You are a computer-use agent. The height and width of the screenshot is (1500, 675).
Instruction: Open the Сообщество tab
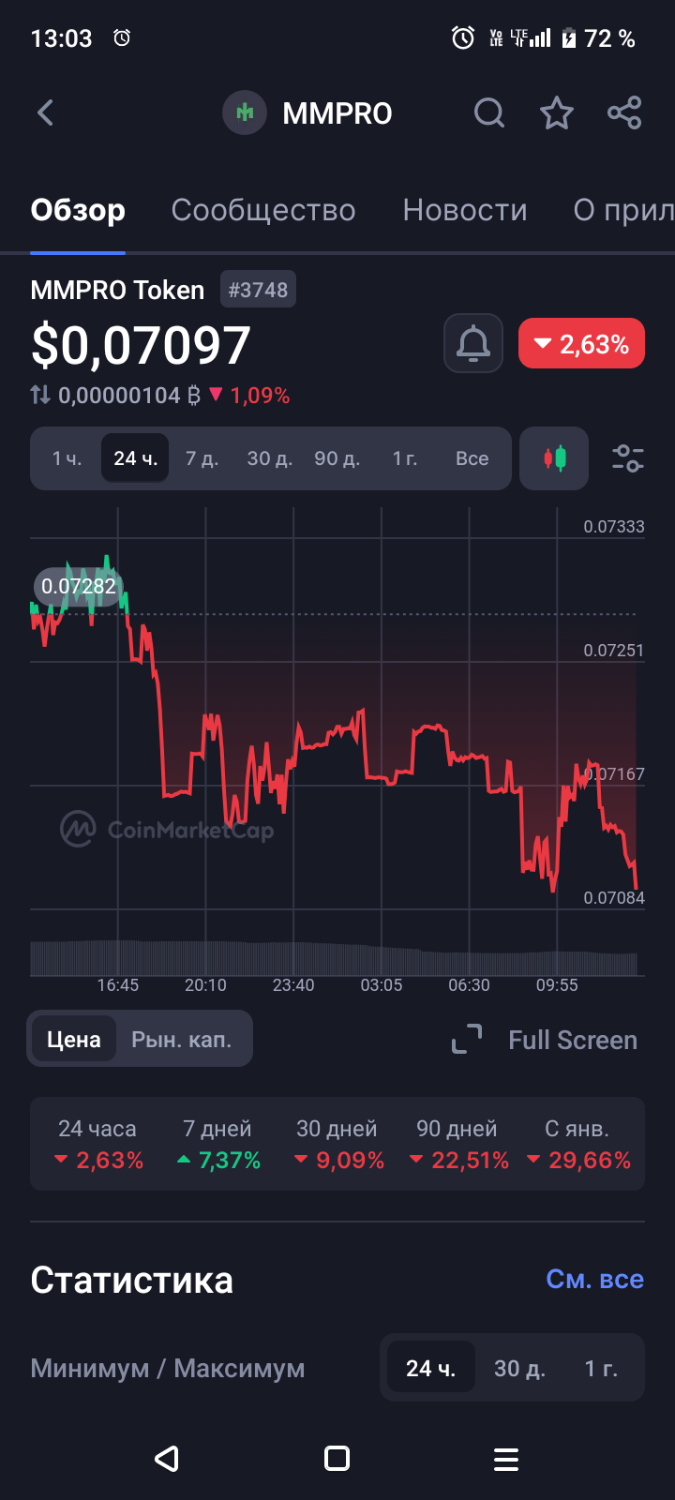(x=263, y=210)
